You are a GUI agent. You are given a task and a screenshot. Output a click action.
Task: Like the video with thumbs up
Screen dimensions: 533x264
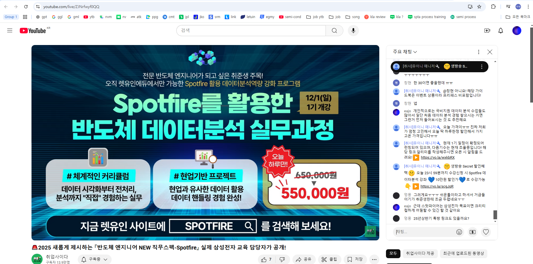266,259
